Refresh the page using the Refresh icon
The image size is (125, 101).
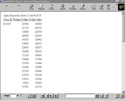click(41, 7)
